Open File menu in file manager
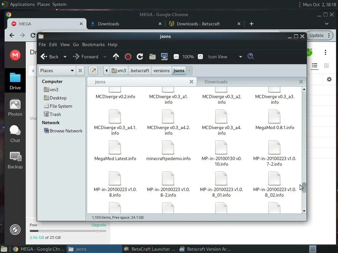Viewport: 338px width, 253px height. tap(42, 44)
